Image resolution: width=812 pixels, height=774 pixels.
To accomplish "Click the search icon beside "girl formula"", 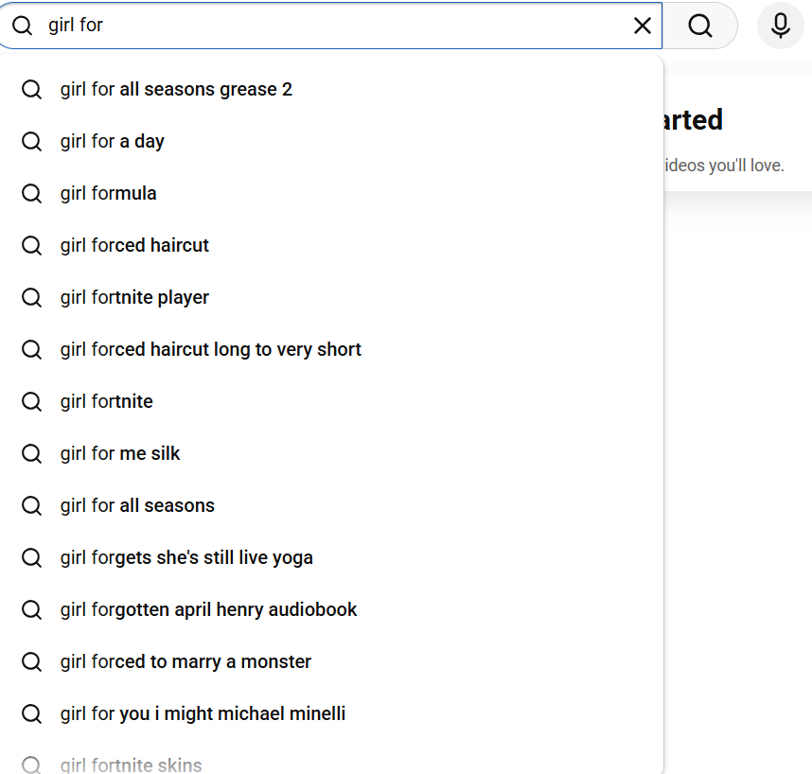I will [x=32, y=193].
